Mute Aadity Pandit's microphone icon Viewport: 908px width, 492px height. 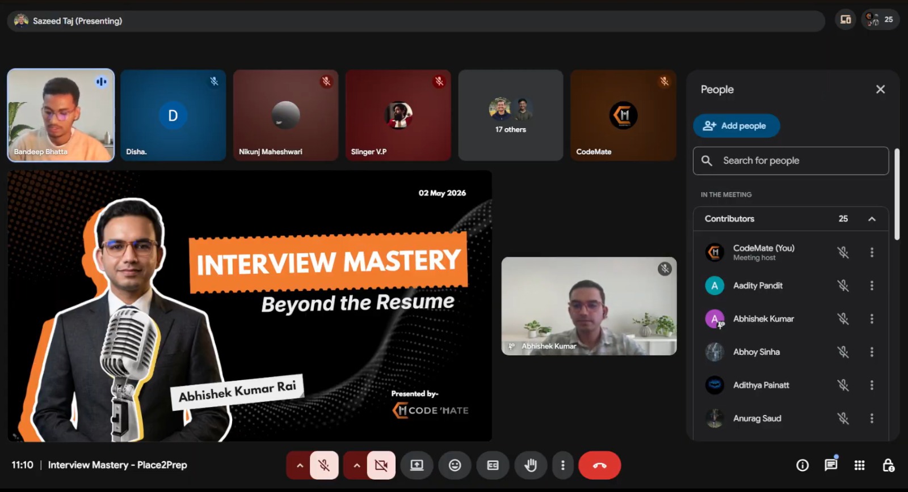[x=843, y=286]
